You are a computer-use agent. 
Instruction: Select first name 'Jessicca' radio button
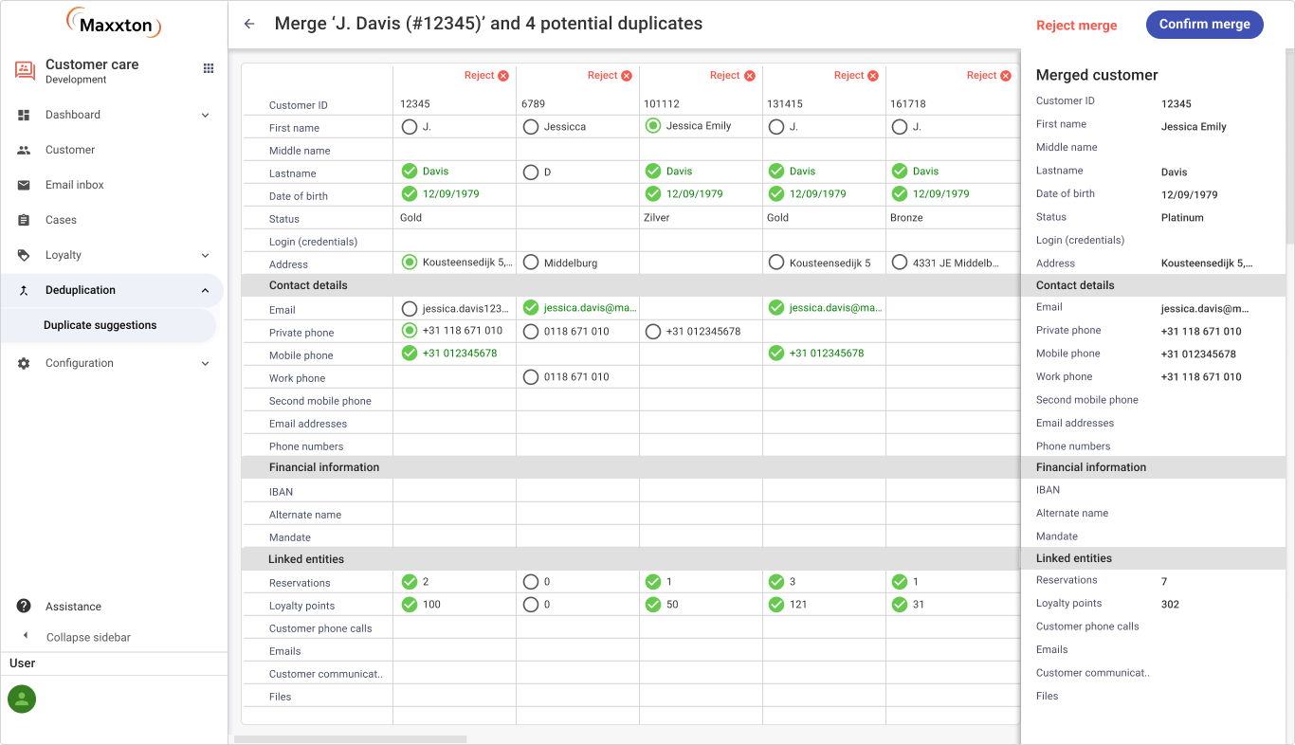click(531, 127)
